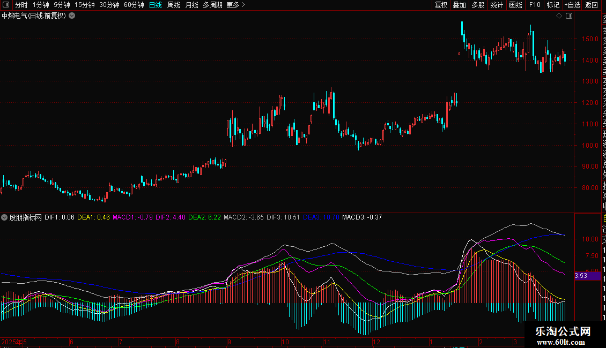The image size is (606, 348).
Task: Select the 60分钟 period
Action: pyautogui.click(x=134, y=5)
